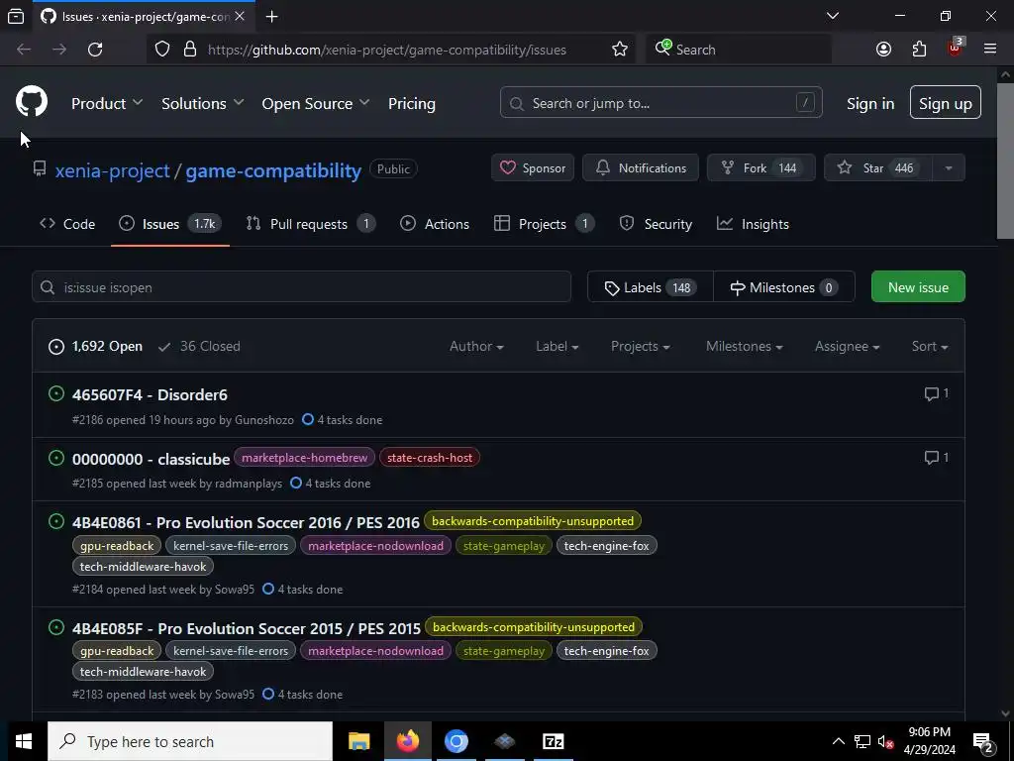This screenshot has width=1014, height=761.
Task: Open comments on Disorder6 issue
Action: (x=937, y=393)
